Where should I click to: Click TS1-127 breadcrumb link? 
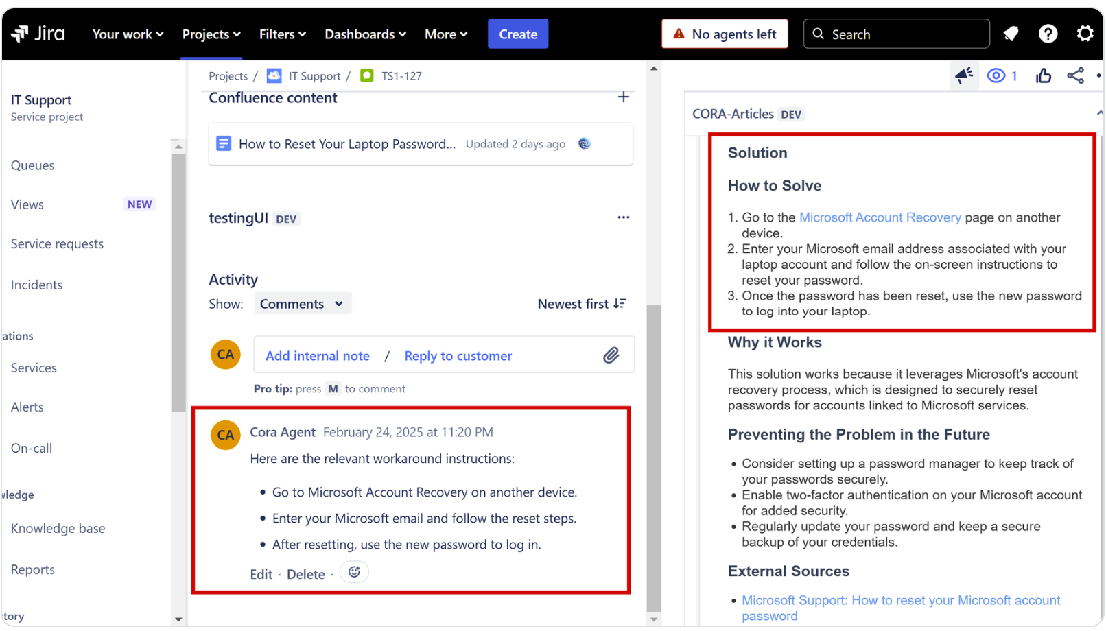click(401, 76)
